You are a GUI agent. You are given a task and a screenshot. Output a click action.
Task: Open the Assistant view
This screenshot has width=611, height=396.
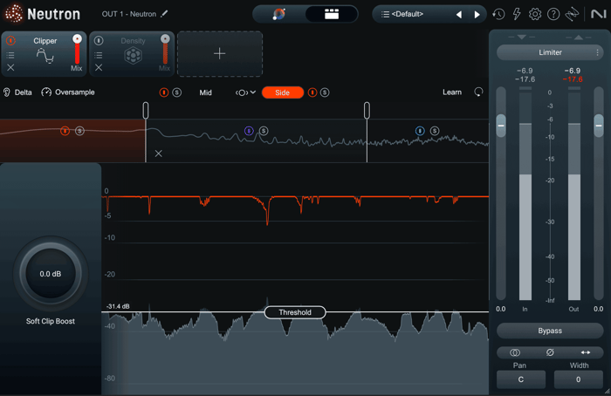click(279, 15)
